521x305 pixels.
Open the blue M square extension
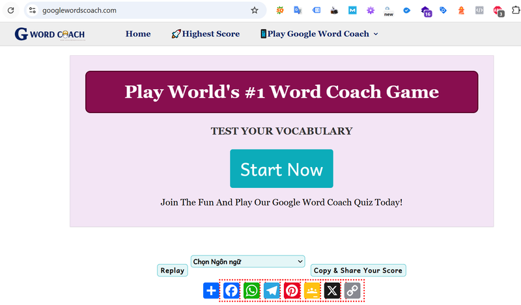pos(352,10)
